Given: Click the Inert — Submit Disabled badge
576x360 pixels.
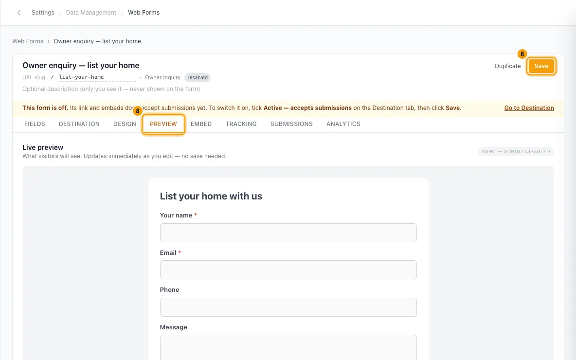Looking at the screenshot, I should pos(515,151).
